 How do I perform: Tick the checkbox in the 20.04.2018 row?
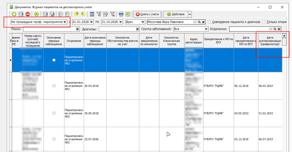point(54,86)
